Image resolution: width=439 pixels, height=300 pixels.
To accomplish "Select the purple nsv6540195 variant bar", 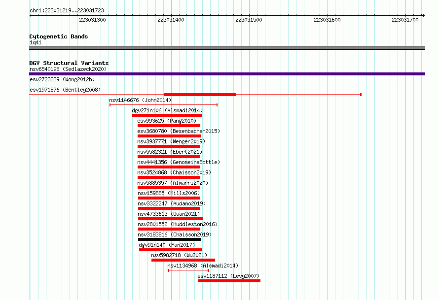I will coord(227,74).
